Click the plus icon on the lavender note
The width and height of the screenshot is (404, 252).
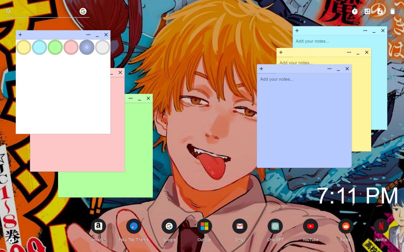pos(261,69)
